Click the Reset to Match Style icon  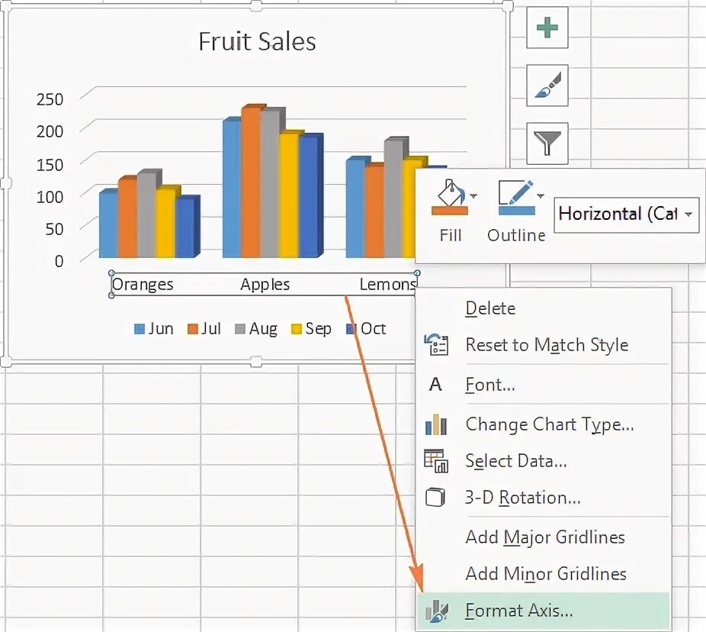pos(435,345)
